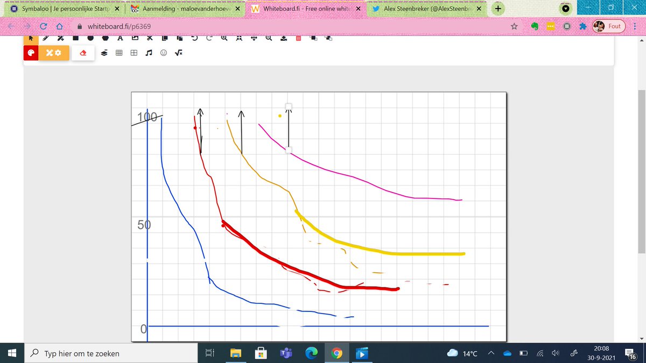Click the bring to front icon
646x363 pixels.
tap(313, 38)
